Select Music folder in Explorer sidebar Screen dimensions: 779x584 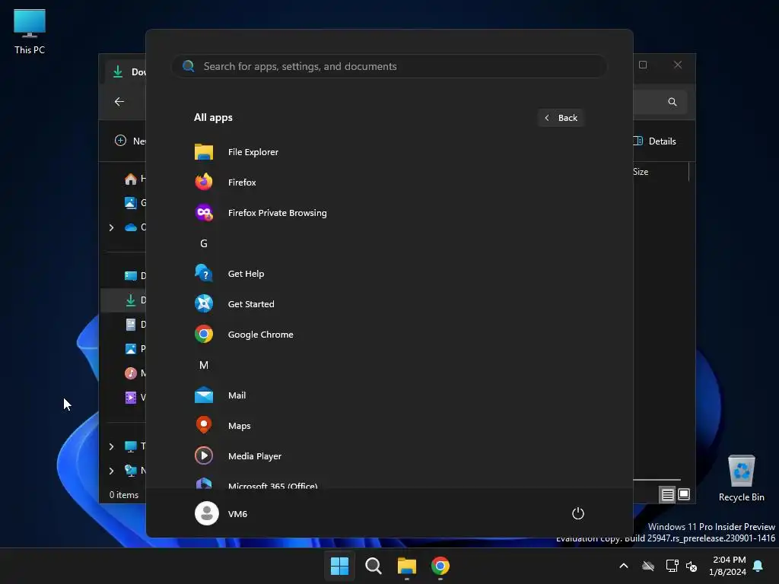(x=134, y=373)
